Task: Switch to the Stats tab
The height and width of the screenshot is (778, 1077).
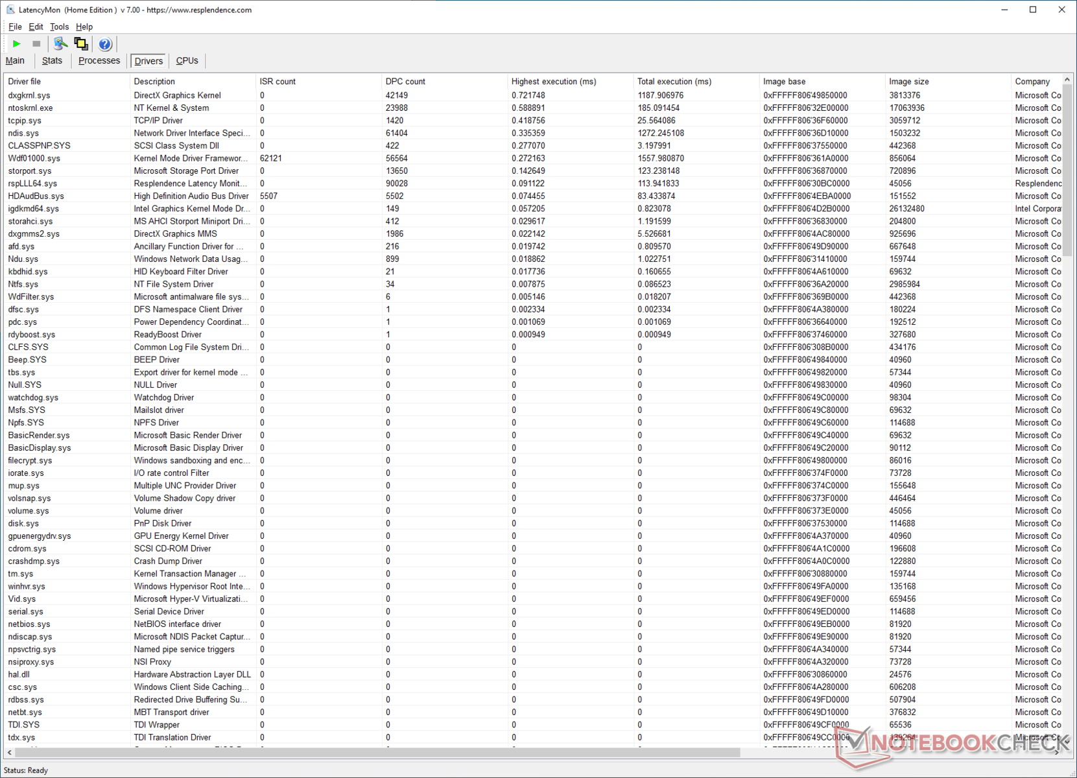Action: coord(52,61)
